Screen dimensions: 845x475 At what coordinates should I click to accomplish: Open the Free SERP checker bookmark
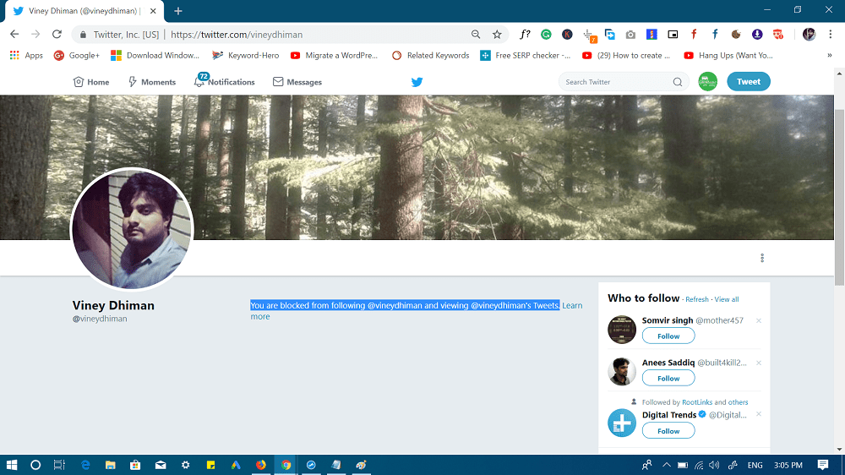point(526,55)
